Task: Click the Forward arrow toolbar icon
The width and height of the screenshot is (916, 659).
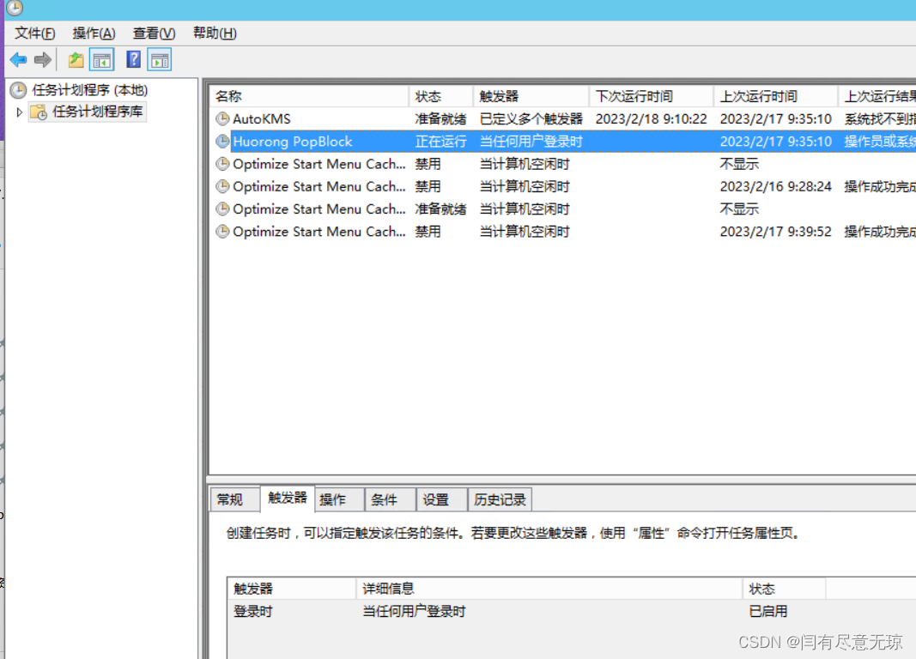Action: click(x=43, y=59)
